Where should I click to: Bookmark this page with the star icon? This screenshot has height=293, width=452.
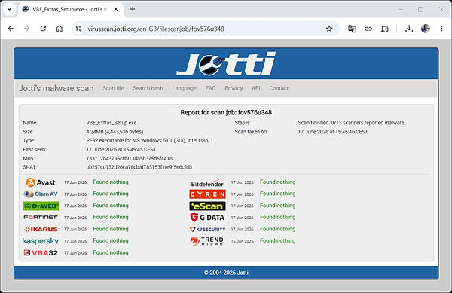coord(329,29)
